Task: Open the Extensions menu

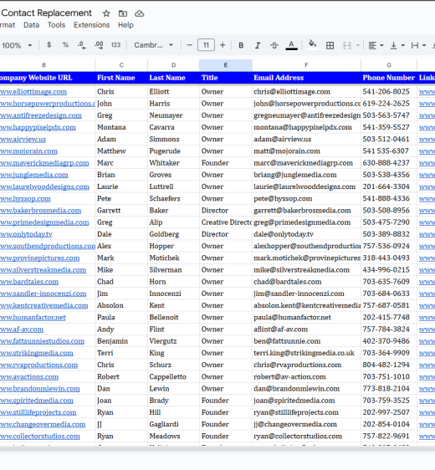Action: [92, 25]
